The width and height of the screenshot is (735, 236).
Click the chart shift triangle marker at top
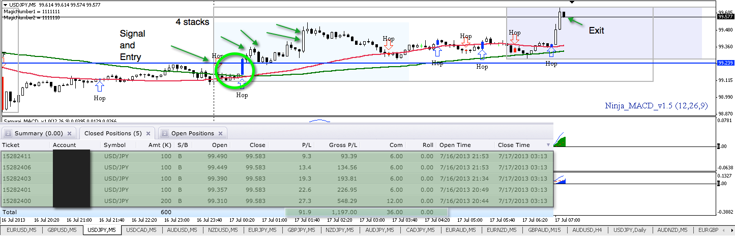click(x=572, y=3)
